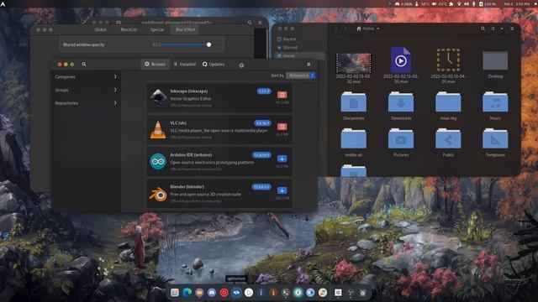This screenshot has width=538, height=302.
Task: Select the 2022-02-02 13-04-05.mov file icon
Action: [448, 60]
